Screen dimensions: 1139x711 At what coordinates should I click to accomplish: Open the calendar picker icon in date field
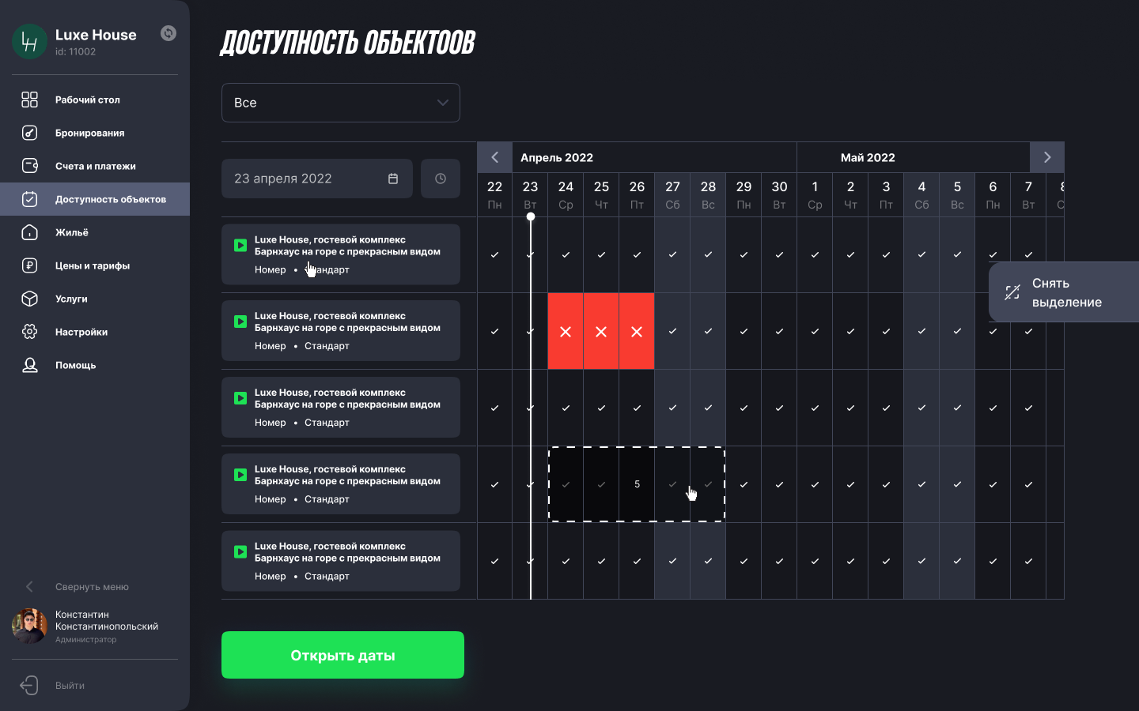click(x=393, y=179)
